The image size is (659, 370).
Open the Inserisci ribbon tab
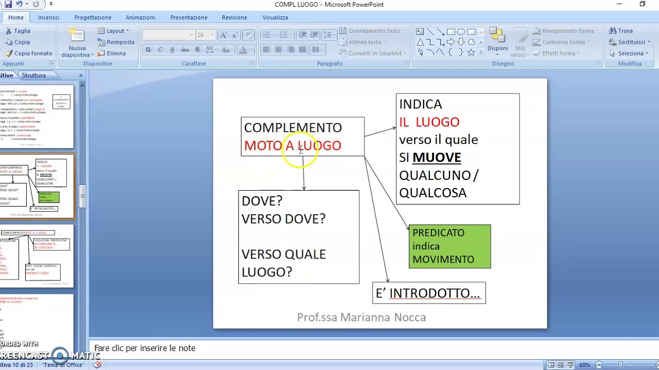click(x=48, y=17)
